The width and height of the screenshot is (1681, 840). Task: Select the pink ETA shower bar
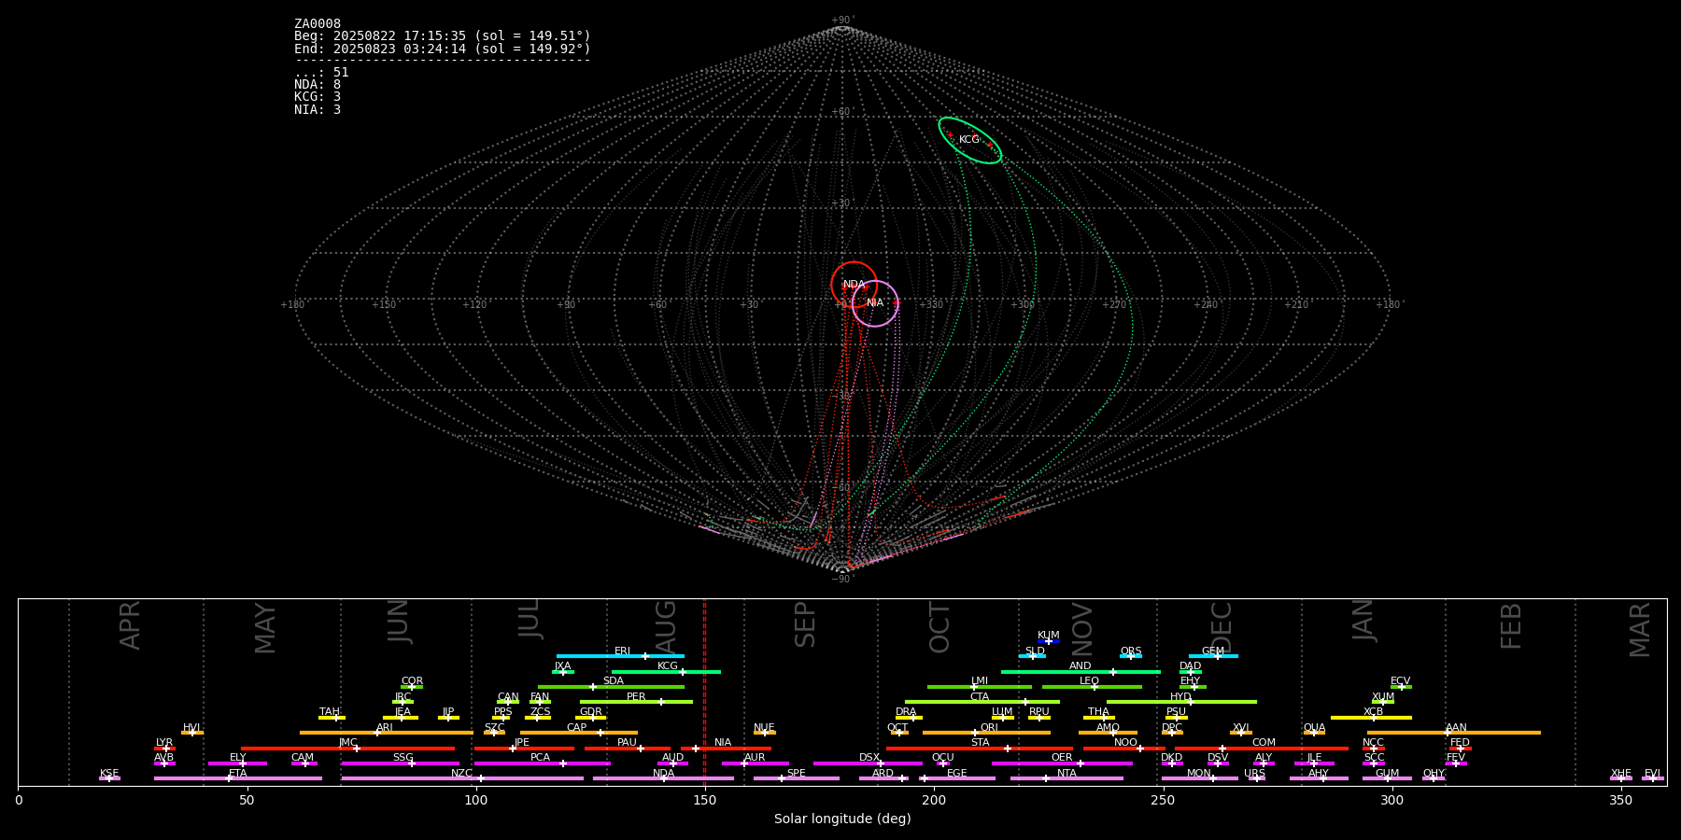tap(238, 778)
